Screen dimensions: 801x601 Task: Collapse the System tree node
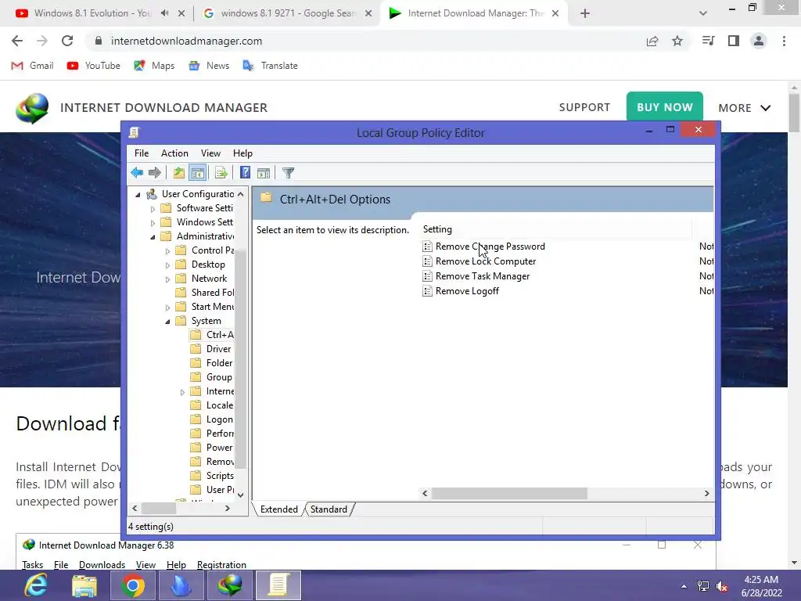pos(167,322)
